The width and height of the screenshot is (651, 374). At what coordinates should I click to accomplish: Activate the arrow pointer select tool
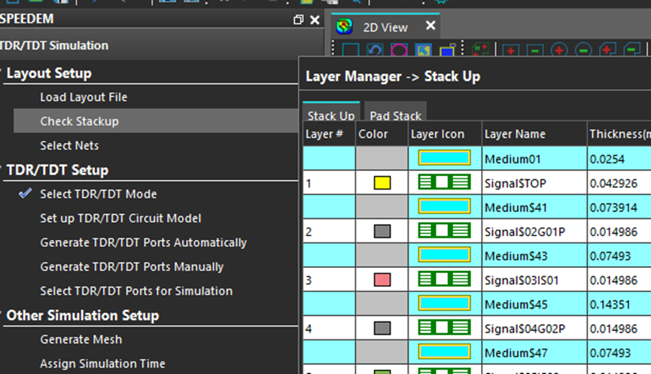[423, 50]
